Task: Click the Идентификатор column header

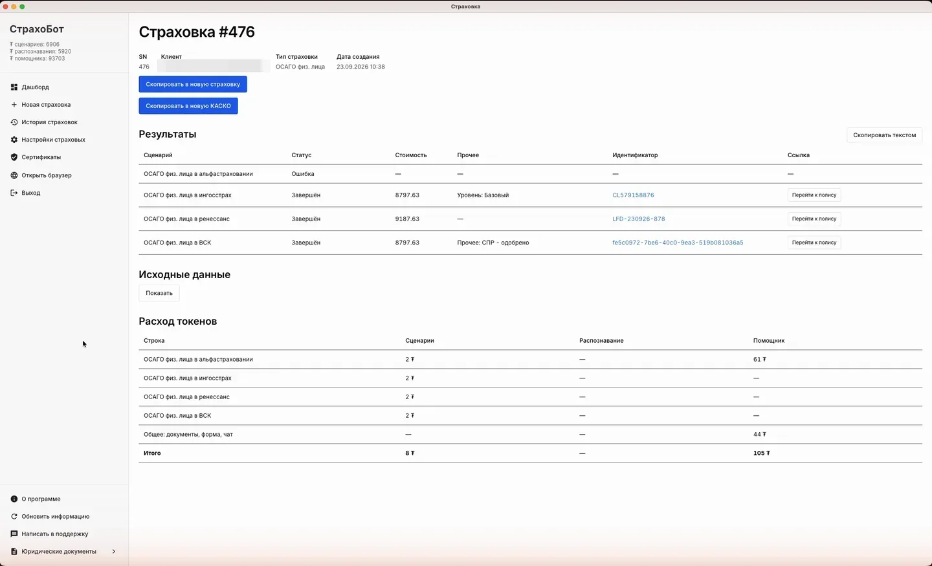Action: point(635,155)
